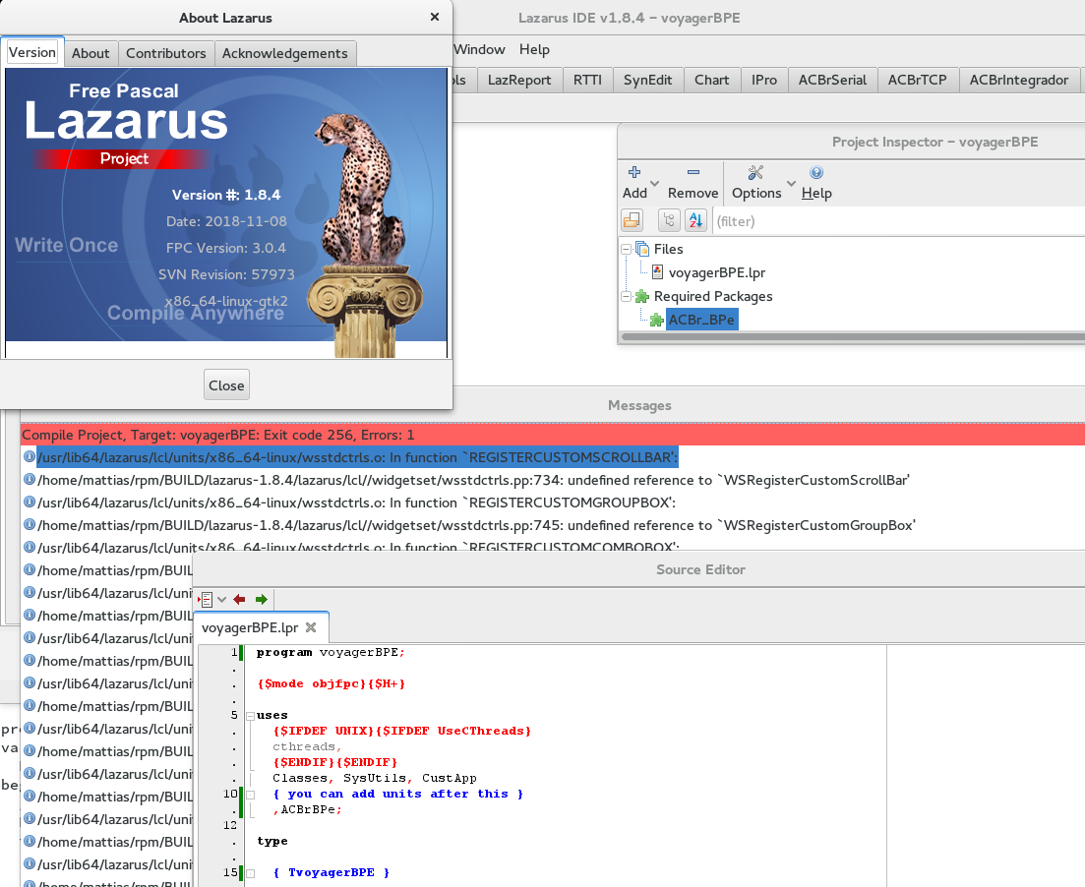Switch to the Version tab
The image size is (1085, 887).
31,52
